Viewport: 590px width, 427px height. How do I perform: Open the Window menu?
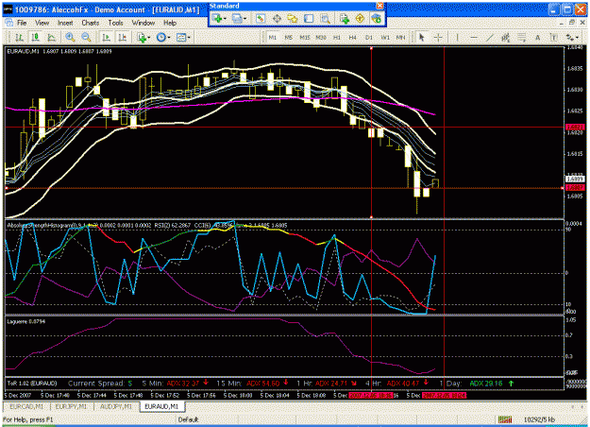(143, 23)
